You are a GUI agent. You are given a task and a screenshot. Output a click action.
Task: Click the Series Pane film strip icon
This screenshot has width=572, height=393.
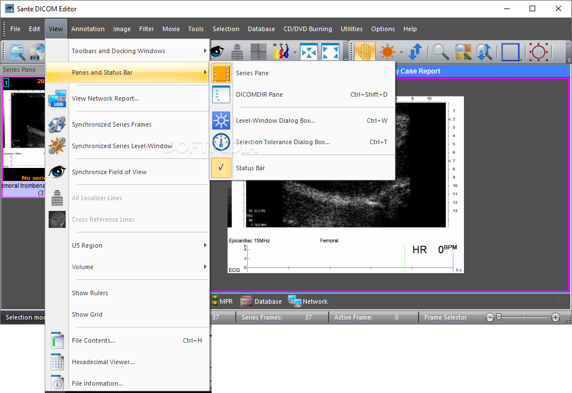coord(221,73)
